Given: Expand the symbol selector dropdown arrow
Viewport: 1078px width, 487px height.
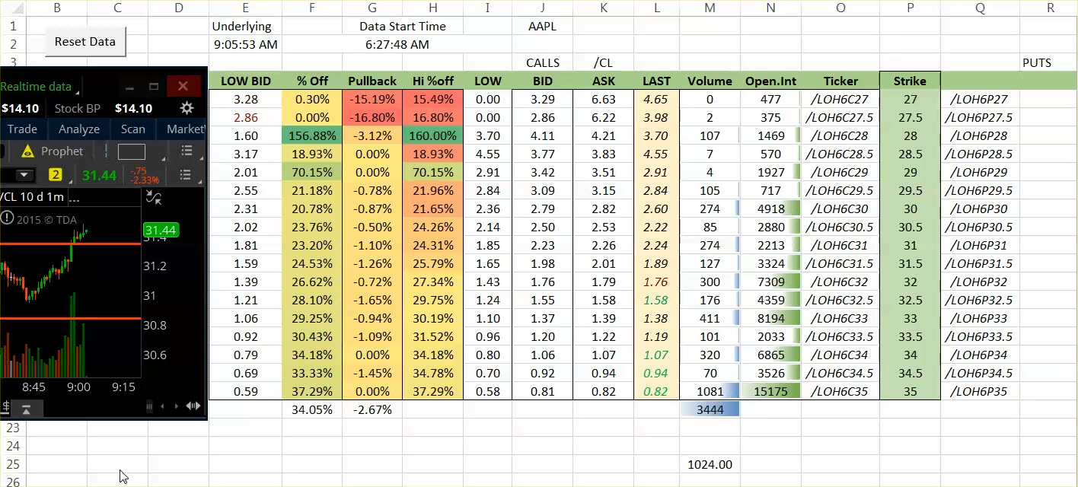Looking at the screenshot, I should click(24, 175).
